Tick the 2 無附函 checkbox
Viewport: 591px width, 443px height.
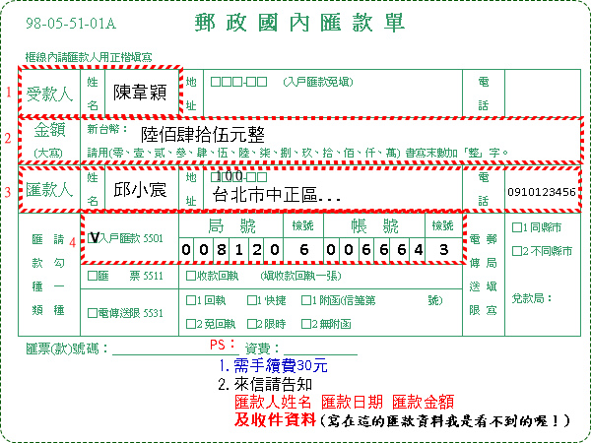pyautogui.click(x=306, y=324)
